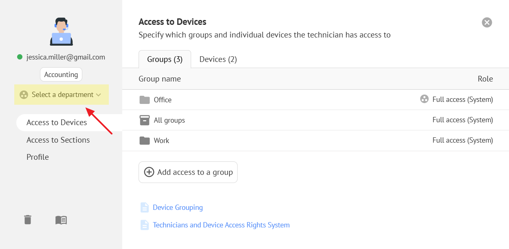The width and height of the screenshot is (509, 249).
Task: Click the Office group folder icon
Action: pyautogui.click(x=144, y=100)
